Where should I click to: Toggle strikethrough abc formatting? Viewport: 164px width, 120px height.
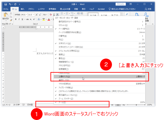point(28,19)
